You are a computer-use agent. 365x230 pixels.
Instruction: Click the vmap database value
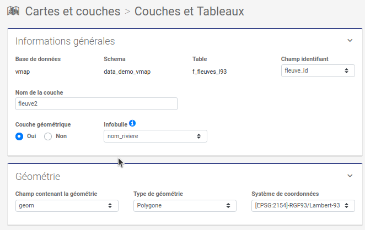coord(23,72)
